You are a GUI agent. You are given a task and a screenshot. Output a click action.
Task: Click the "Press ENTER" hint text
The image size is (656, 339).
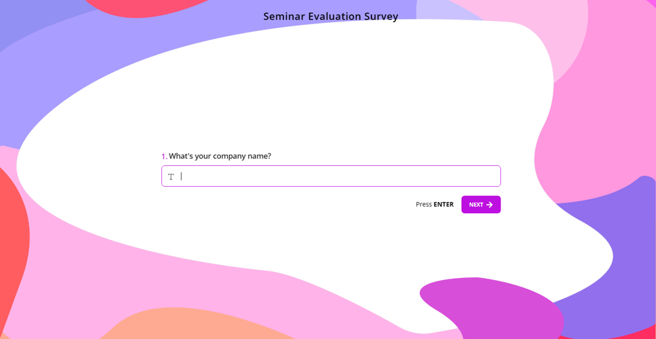(434, 205)
